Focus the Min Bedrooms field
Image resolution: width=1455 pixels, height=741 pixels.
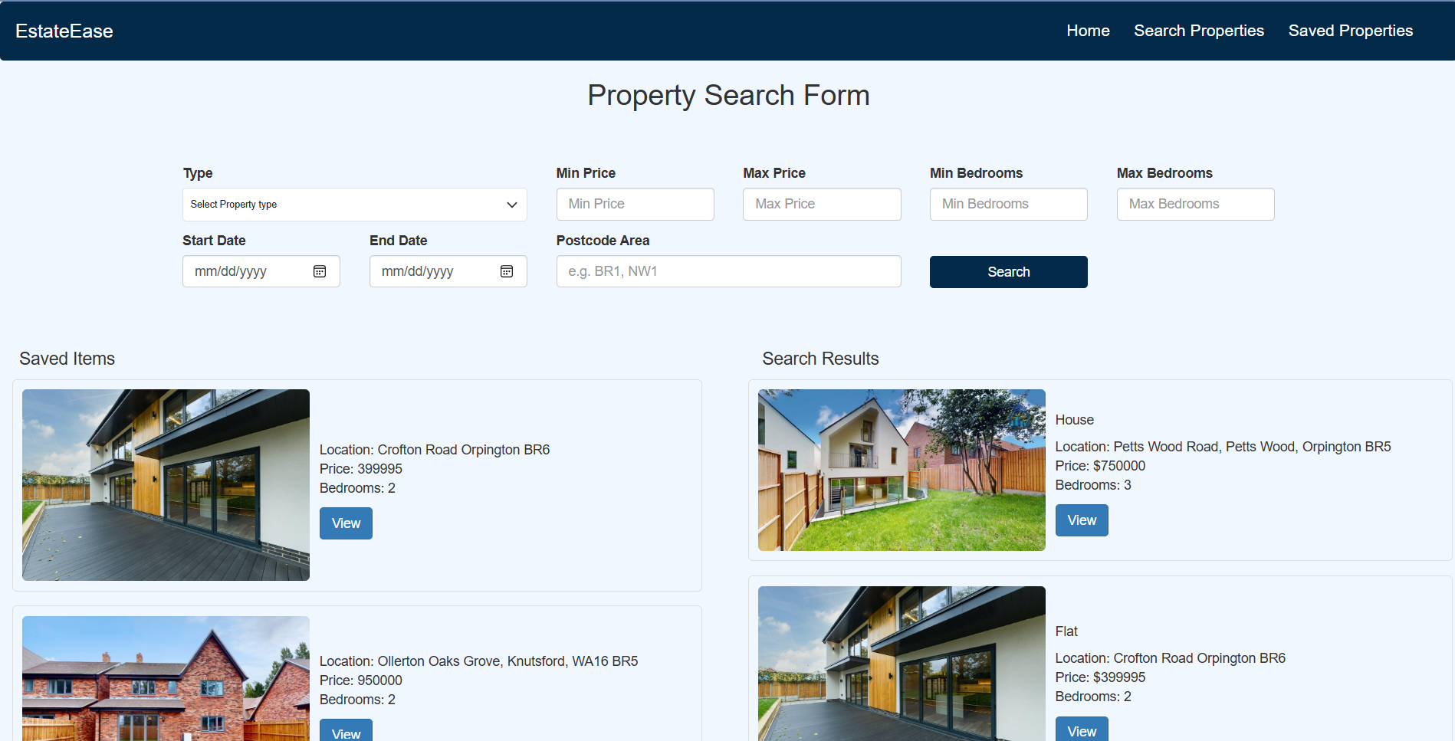click(x=1008, y=204)
